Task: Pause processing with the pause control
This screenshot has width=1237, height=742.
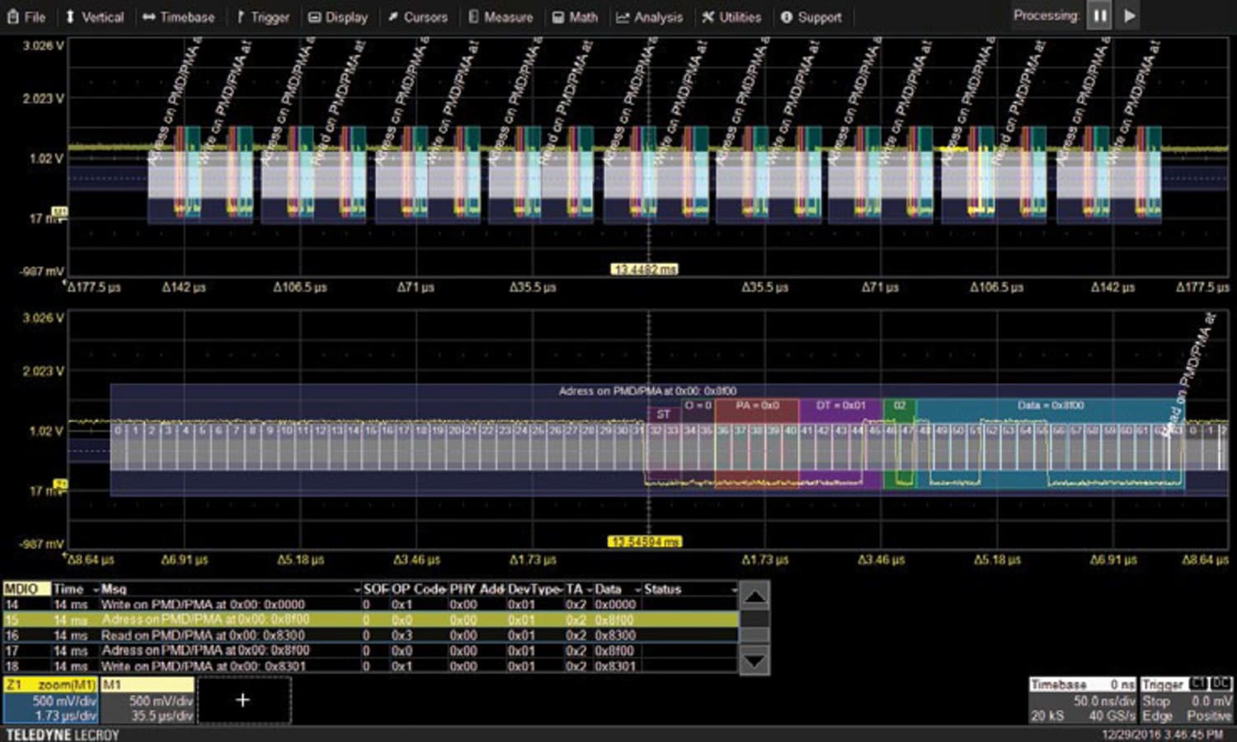Action: click(x=1100, y=14)
